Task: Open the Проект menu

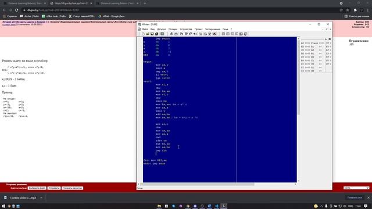Action: (x=198, y=29)
